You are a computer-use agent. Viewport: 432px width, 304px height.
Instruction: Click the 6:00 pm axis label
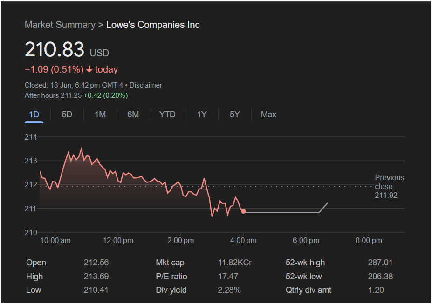pyautogui.click(x=306, y=240)
